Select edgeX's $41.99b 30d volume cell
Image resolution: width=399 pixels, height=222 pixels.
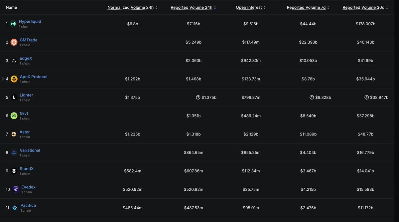coord(365,61)
